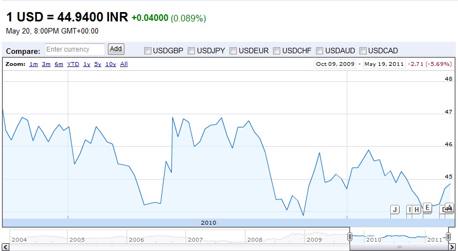This screenshot has height=251, width=458.
Task: Click the A news marker flag
Action: [449, 207]
